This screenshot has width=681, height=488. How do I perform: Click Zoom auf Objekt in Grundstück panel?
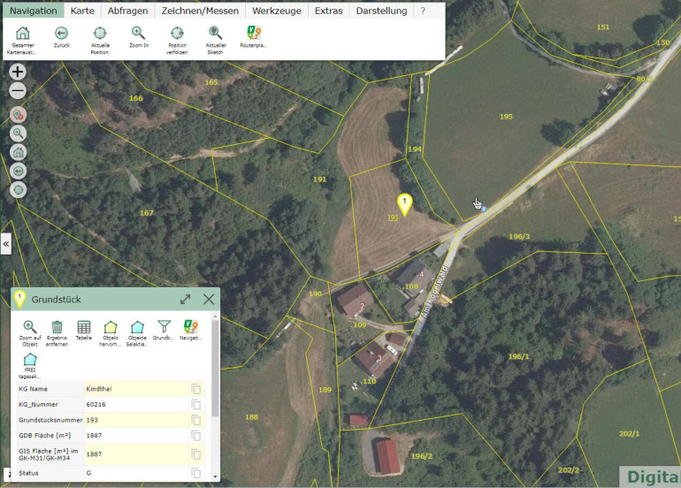(30, 328)
